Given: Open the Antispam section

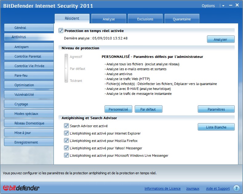Looking at the screenshot, I should 29,47.
